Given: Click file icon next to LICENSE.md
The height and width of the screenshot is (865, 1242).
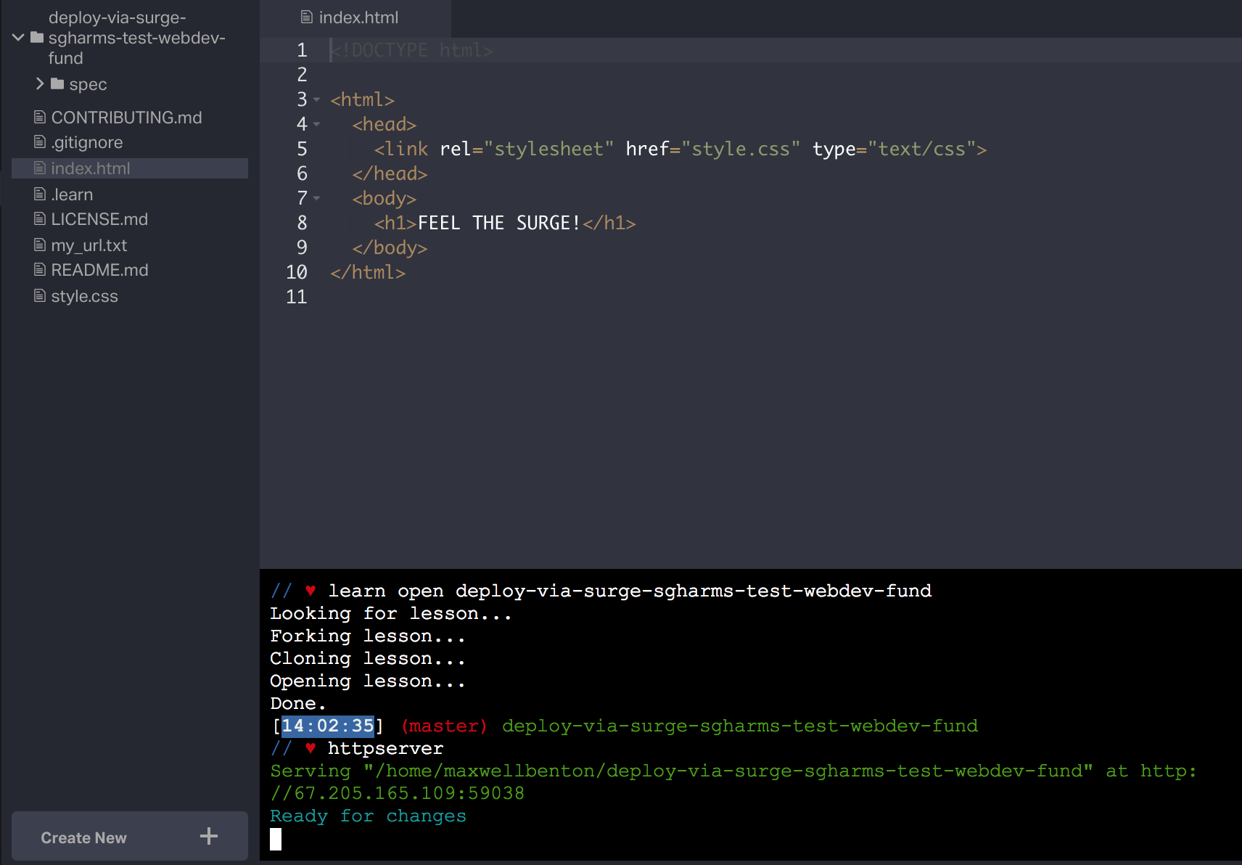Looking at the screenshot, I should [x=40, y=218].
